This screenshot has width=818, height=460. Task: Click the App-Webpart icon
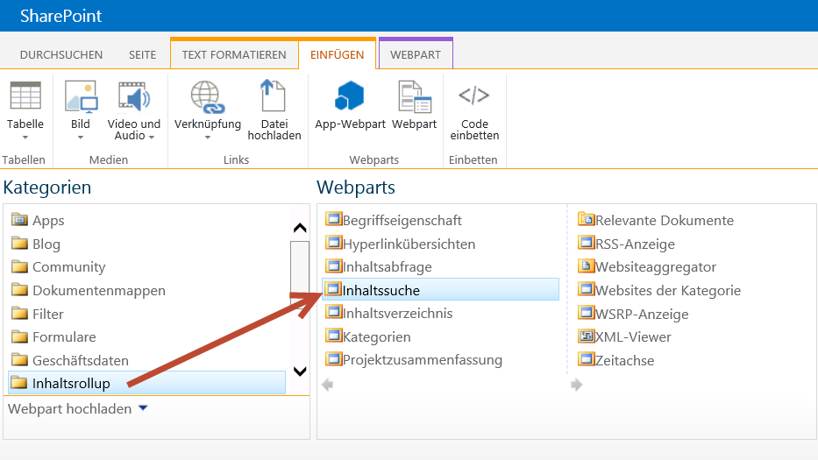coord(349,96)
